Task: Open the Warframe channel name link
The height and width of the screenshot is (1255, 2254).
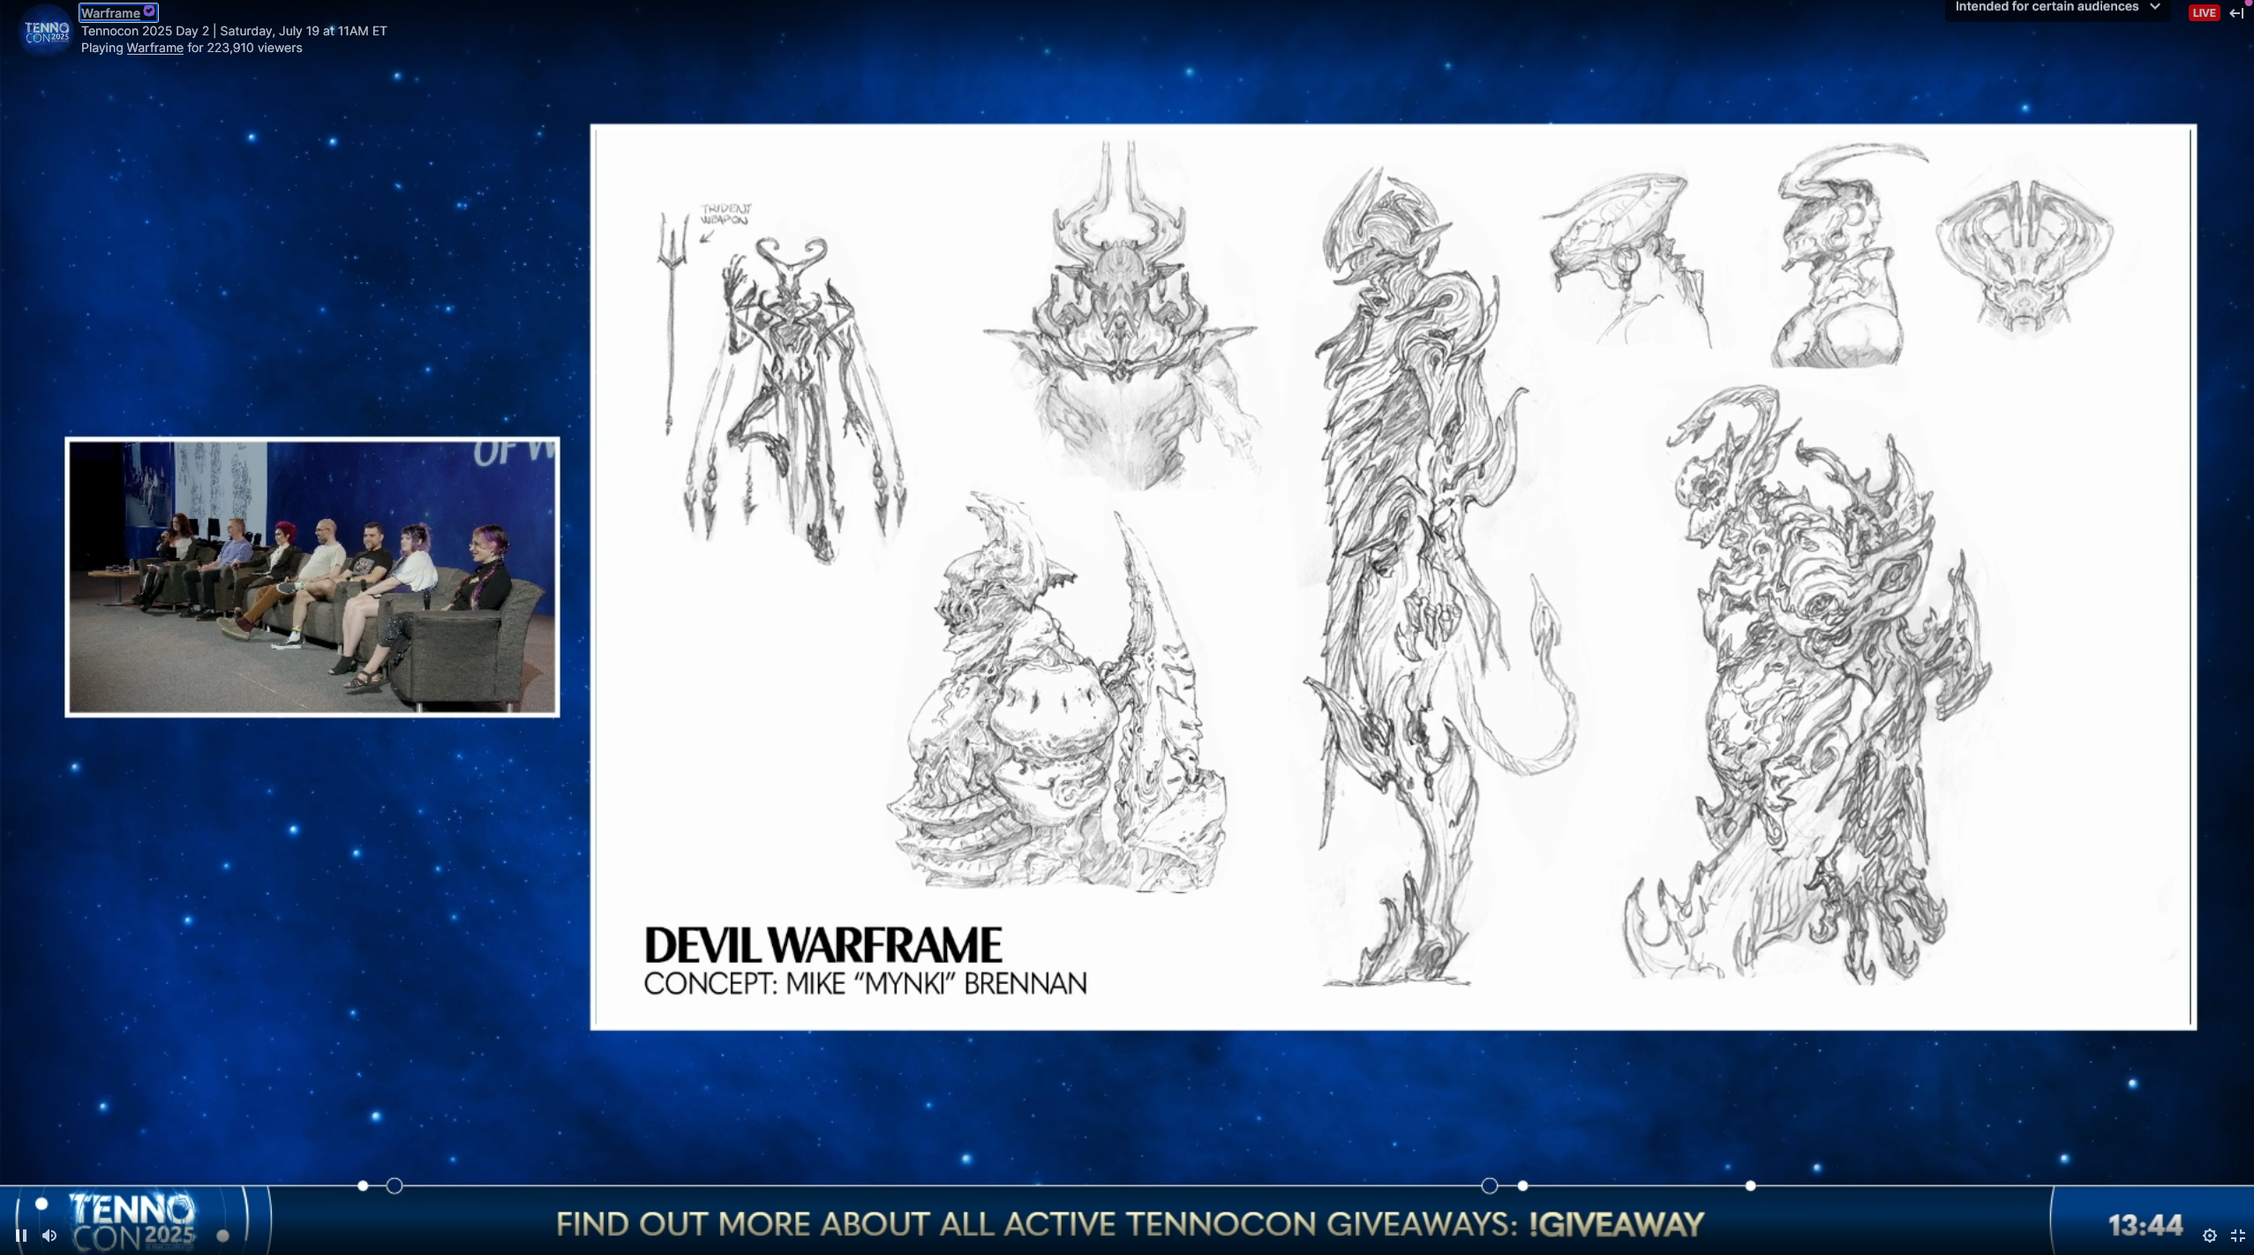Action: click(x=110, y=12)
